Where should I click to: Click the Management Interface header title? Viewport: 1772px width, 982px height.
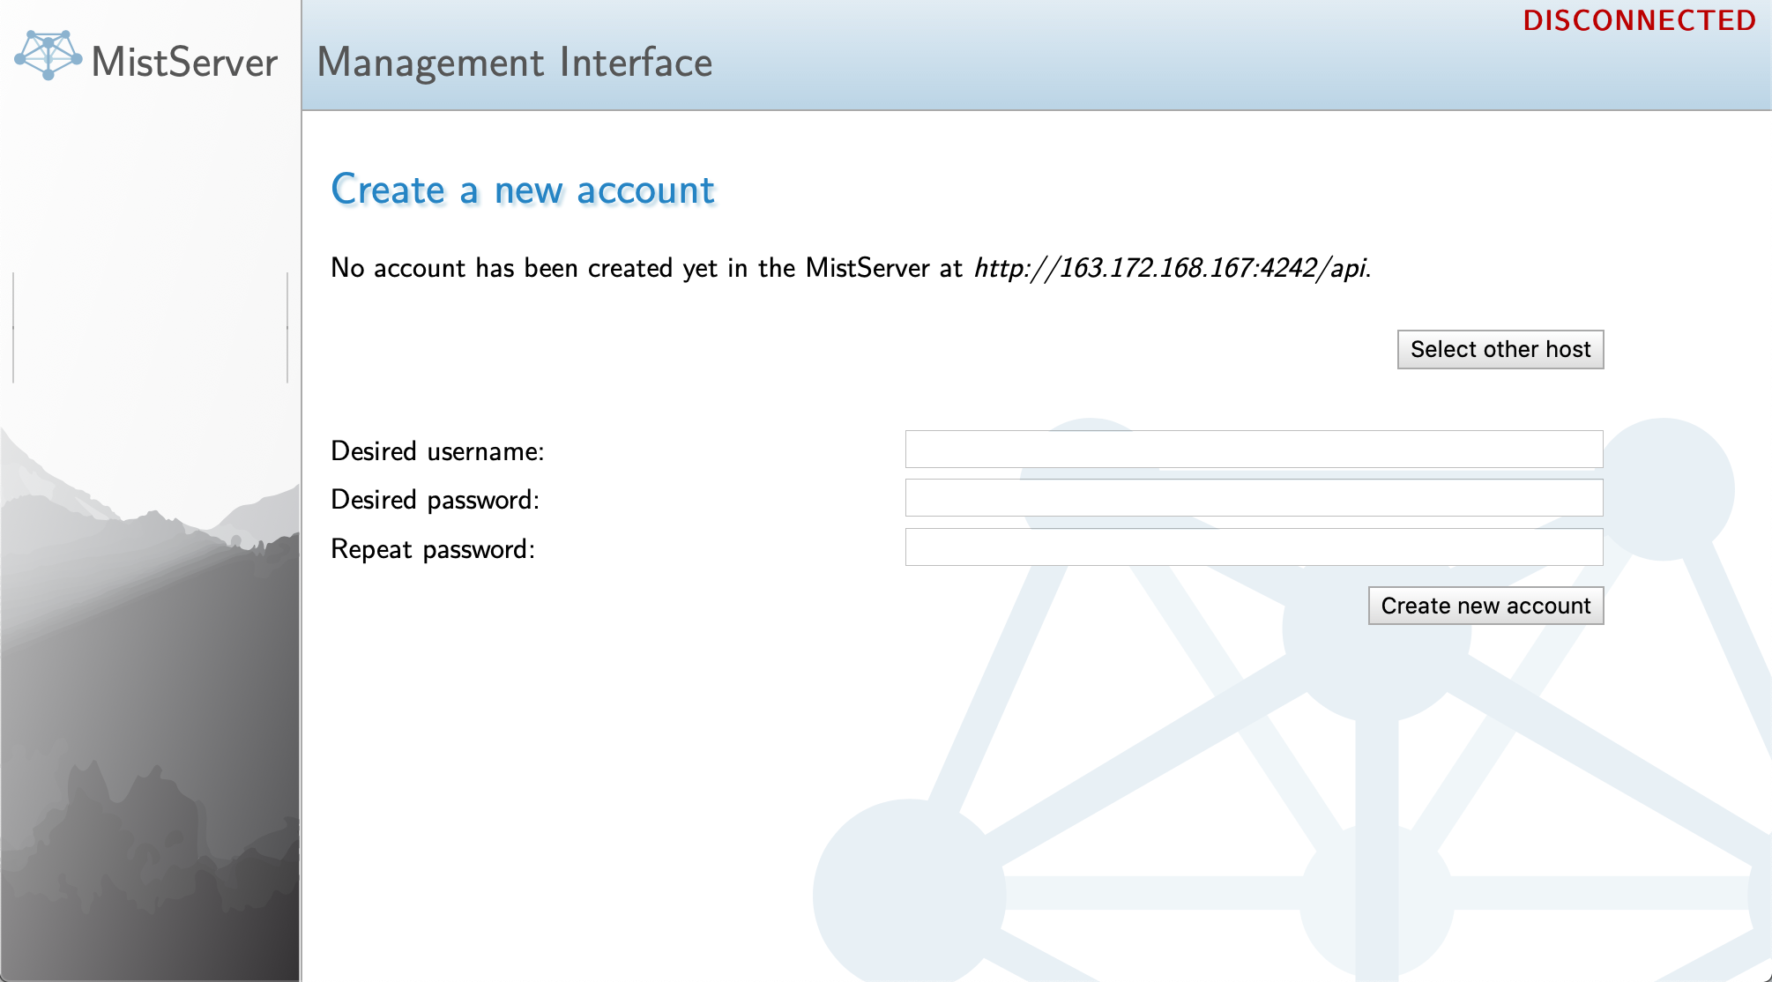(x=514, y=63)
